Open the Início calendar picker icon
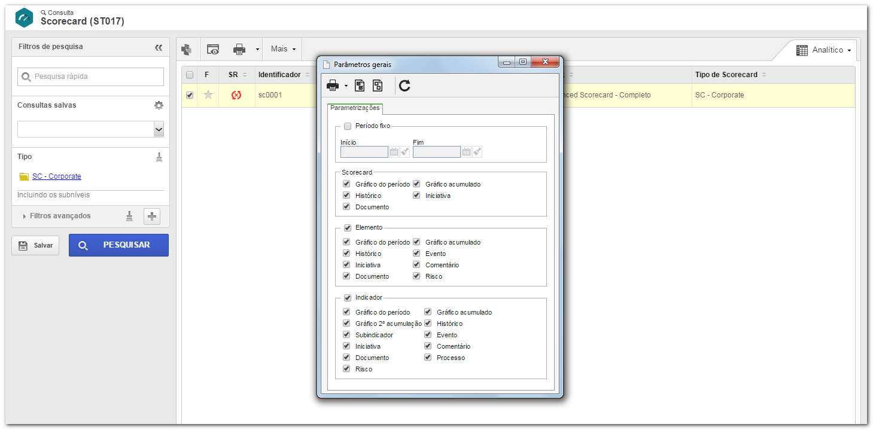This screenshot has height=430, width=873. pyautogui.click(x=394, y=152)
